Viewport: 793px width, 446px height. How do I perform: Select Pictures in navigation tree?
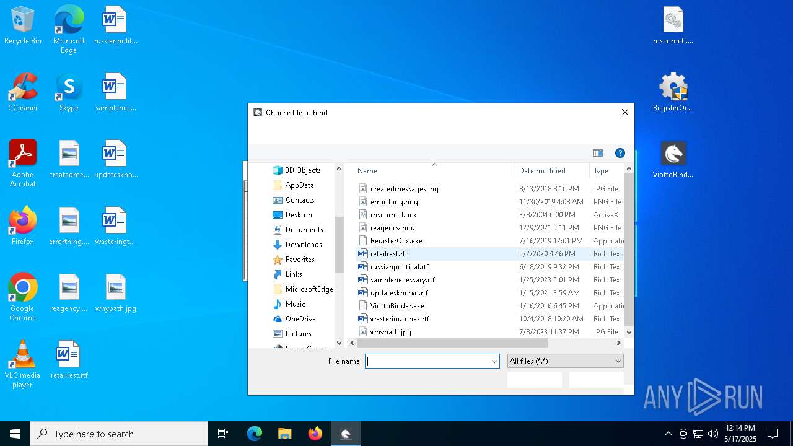(292, 334)
